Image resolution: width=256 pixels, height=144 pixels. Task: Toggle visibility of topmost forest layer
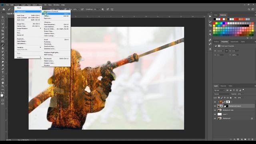click(x=215, y=102)
